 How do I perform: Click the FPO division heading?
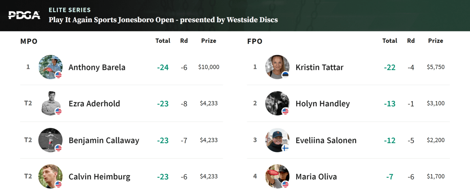(255, 41)
